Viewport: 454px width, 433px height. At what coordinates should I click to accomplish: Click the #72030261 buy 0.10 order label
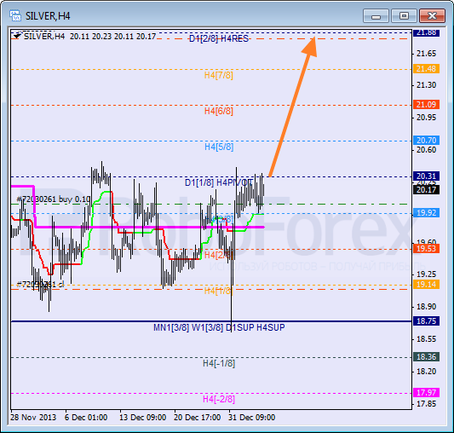point(54,199)
